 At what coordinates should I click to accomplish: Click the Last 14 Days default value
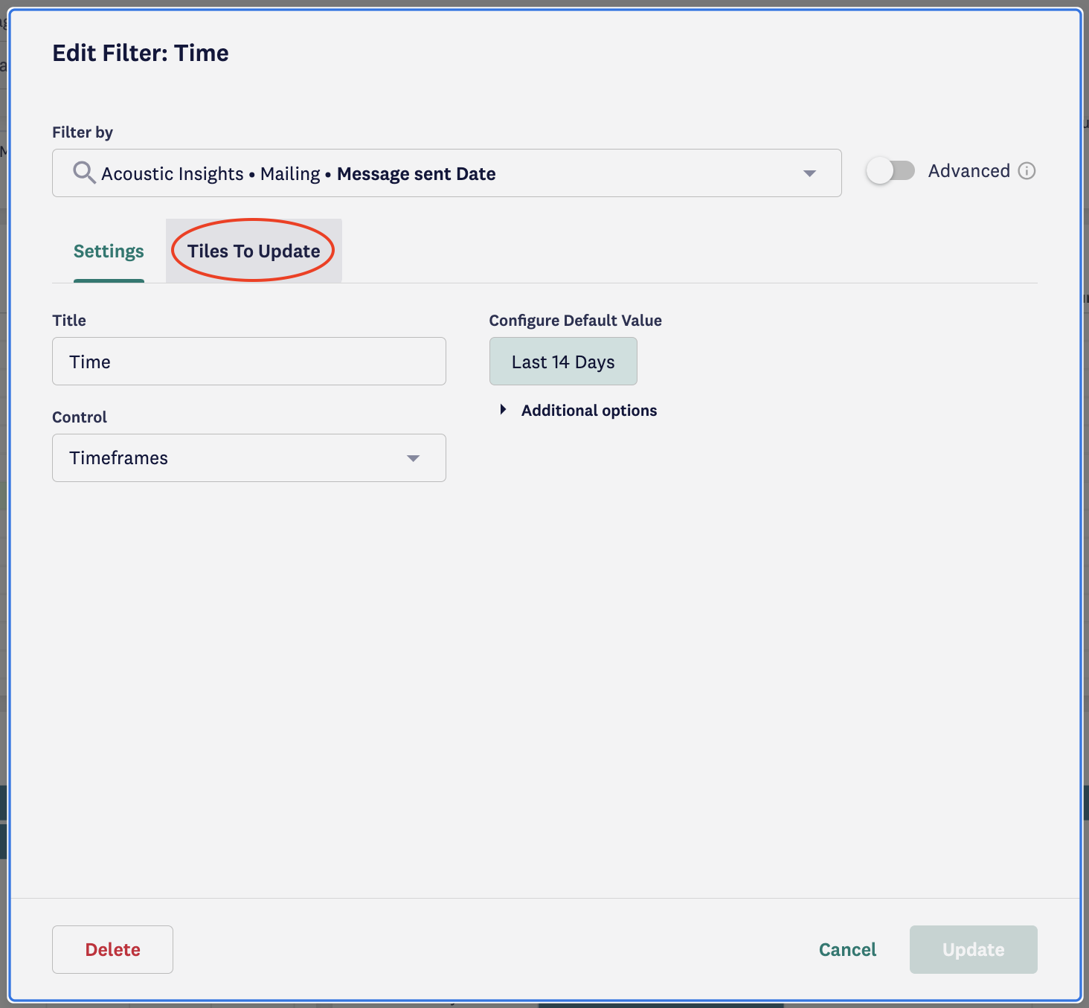tap(563, 362)
